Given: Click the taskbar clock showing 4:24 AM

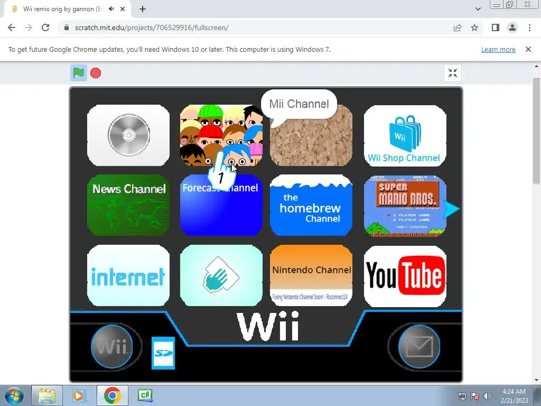Looking at the screenshot, I should tap(514, 395).
